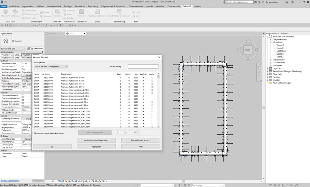Toggle Hinterer Schnitt aktiv checkbox

pos(23,104)
